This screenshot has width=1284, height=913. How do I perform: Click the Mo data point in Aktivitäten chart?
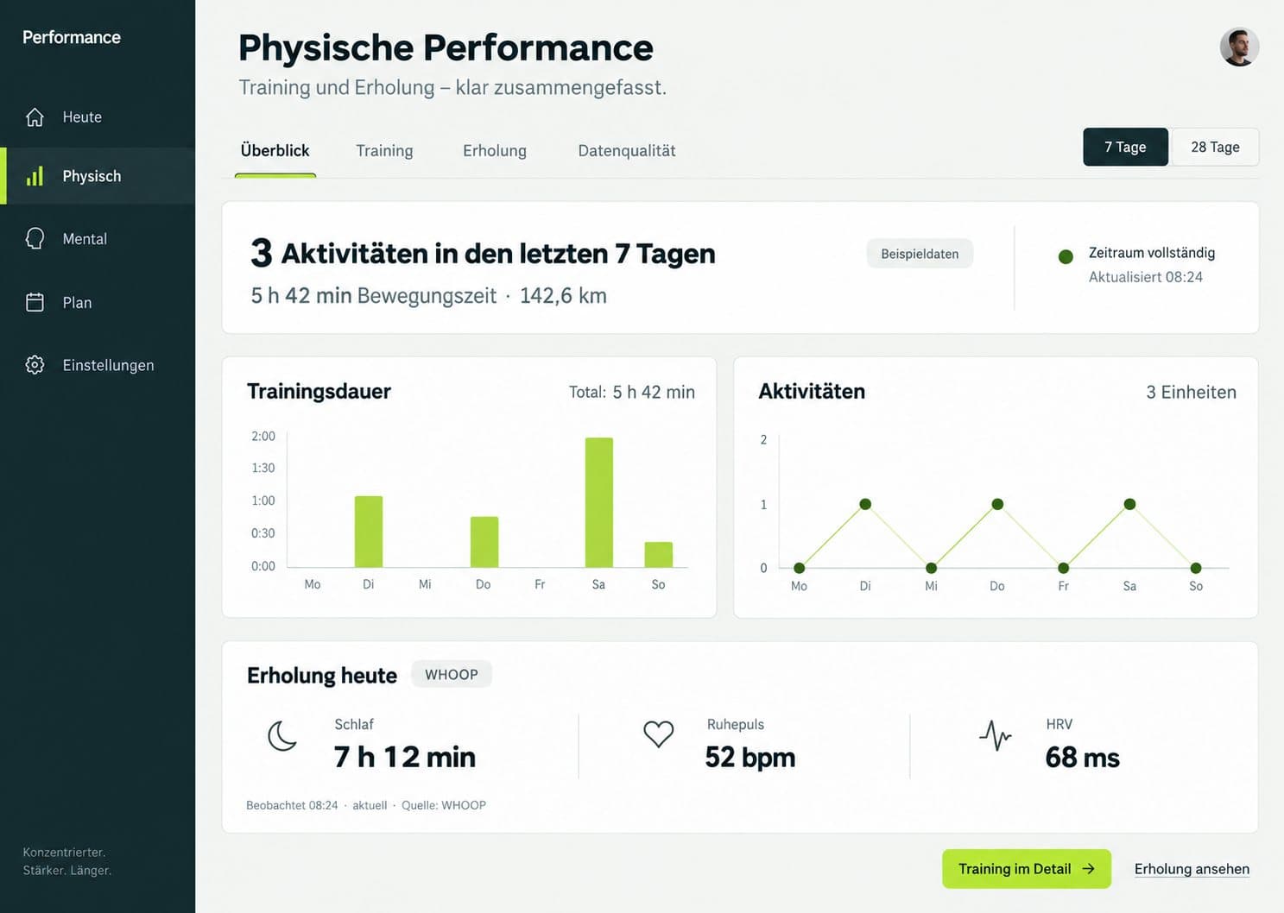800,568
